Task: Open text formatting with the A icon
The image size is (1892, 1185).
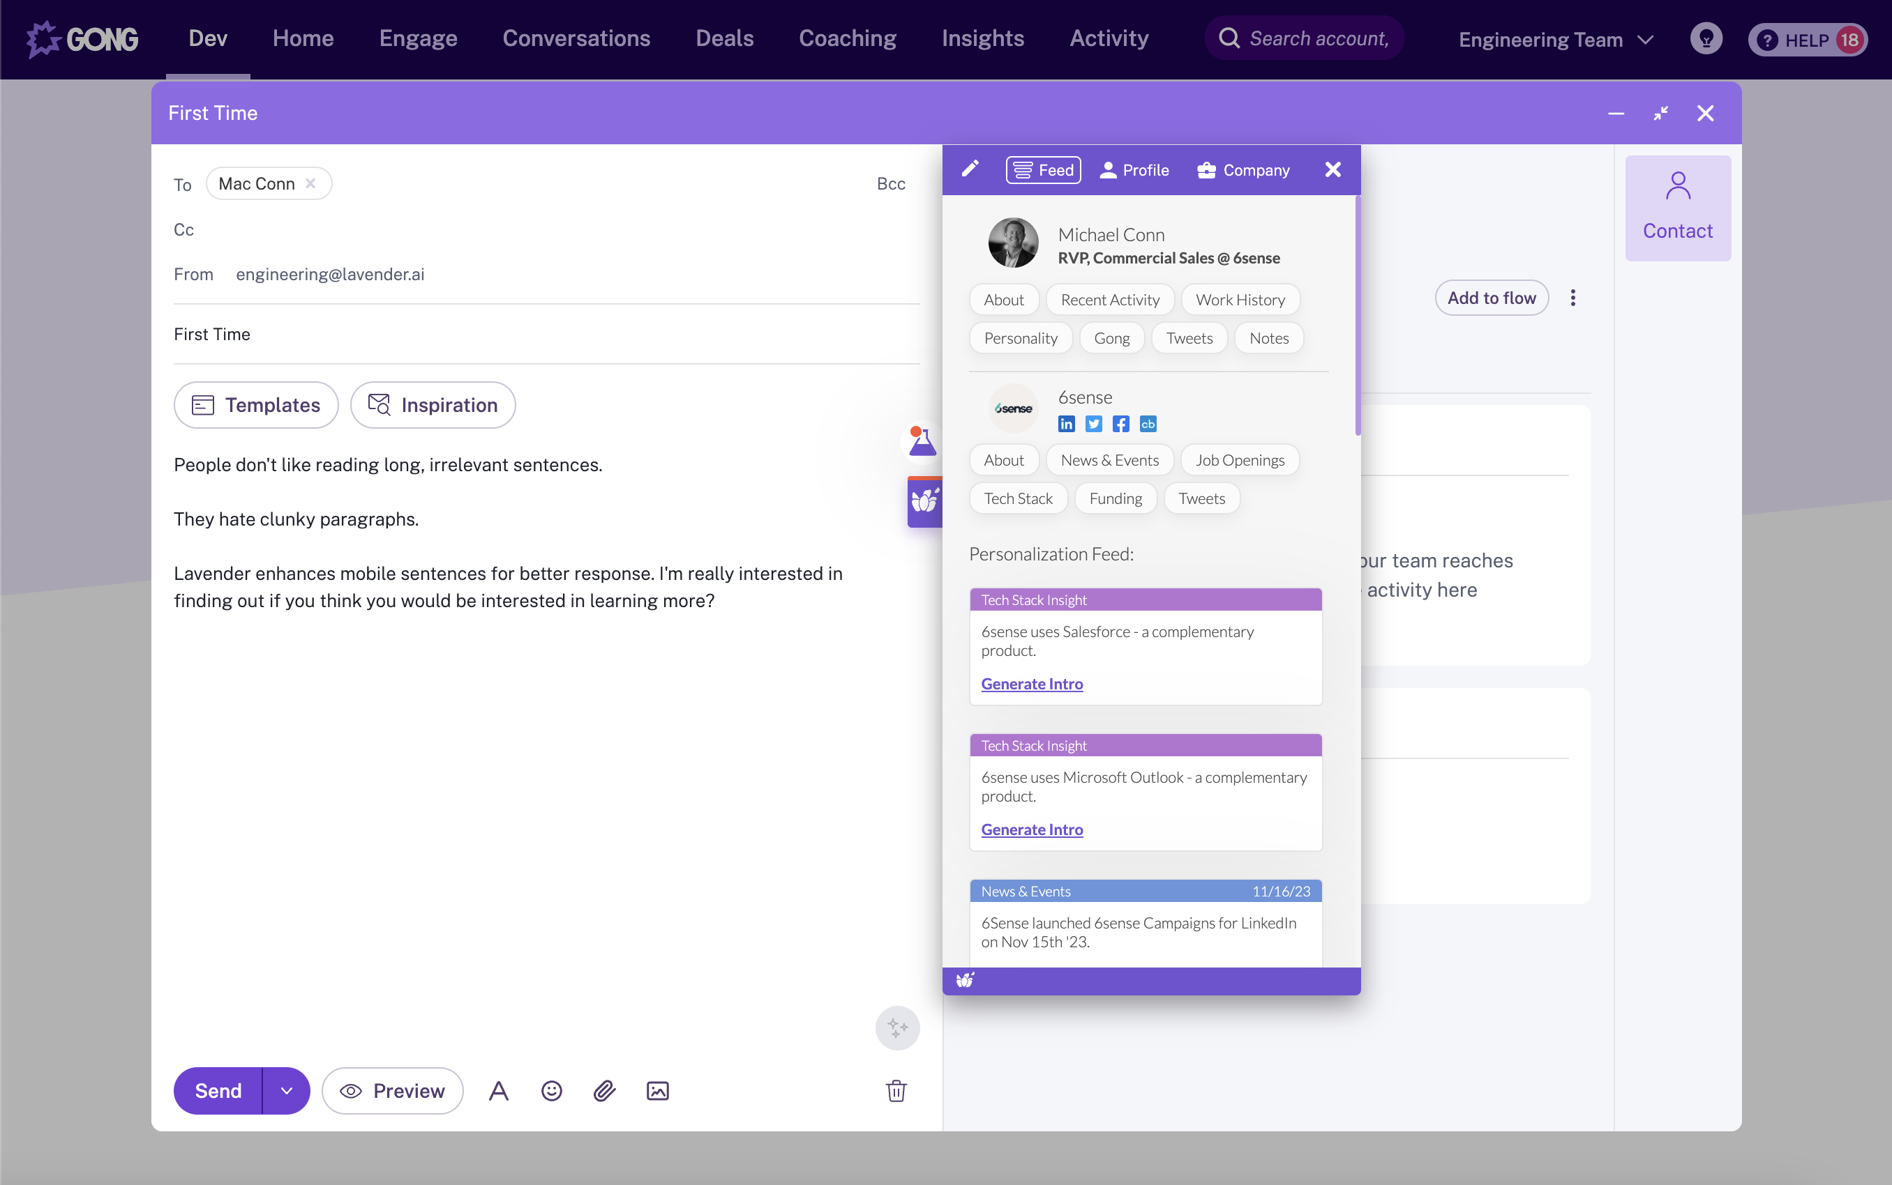Action: coord(500,1090)
